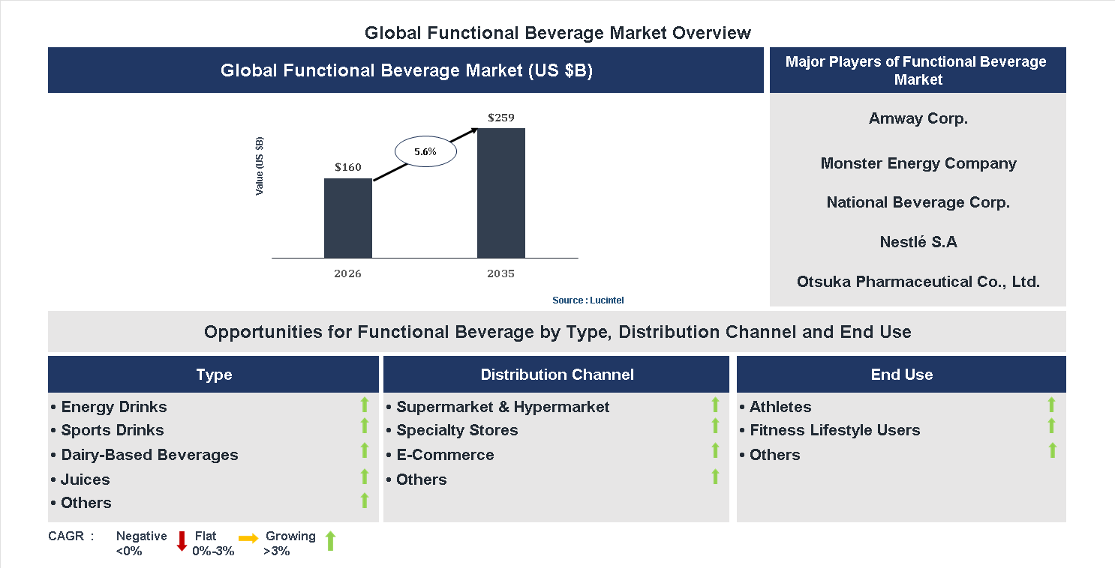Image resolution: width=1115 pixels, height=568 pixels.
Task: Toggle the growth arrow beside Fitness Lifestyle Users
Action: click(1052, 427)
